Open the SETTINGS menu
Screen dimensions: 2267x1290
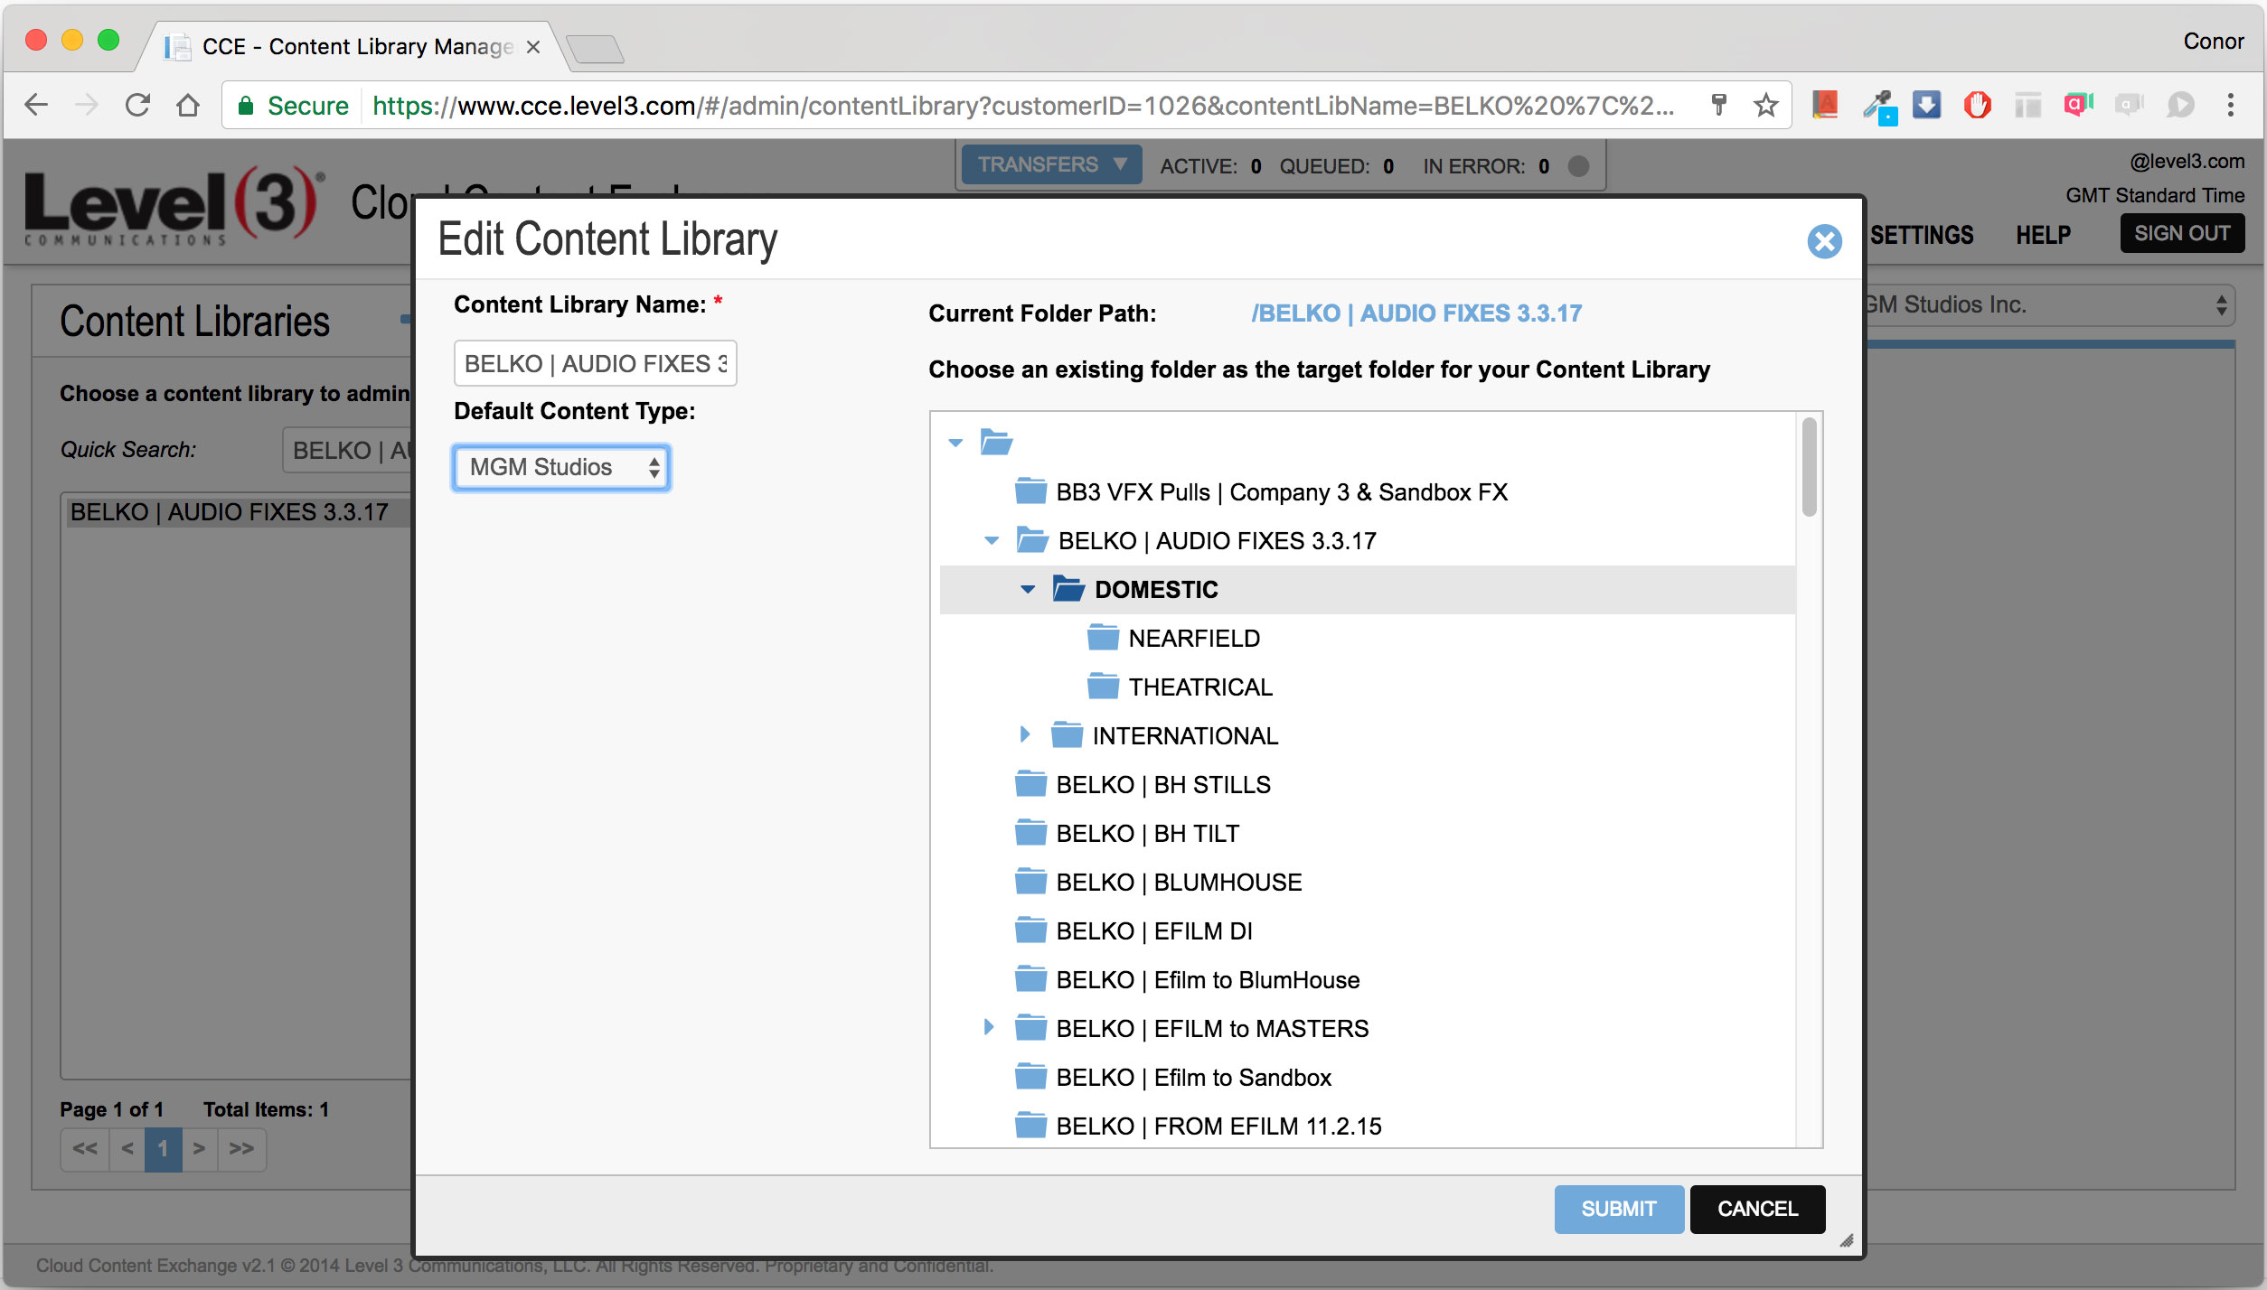pyautogui.click(x=1922, y=235)
